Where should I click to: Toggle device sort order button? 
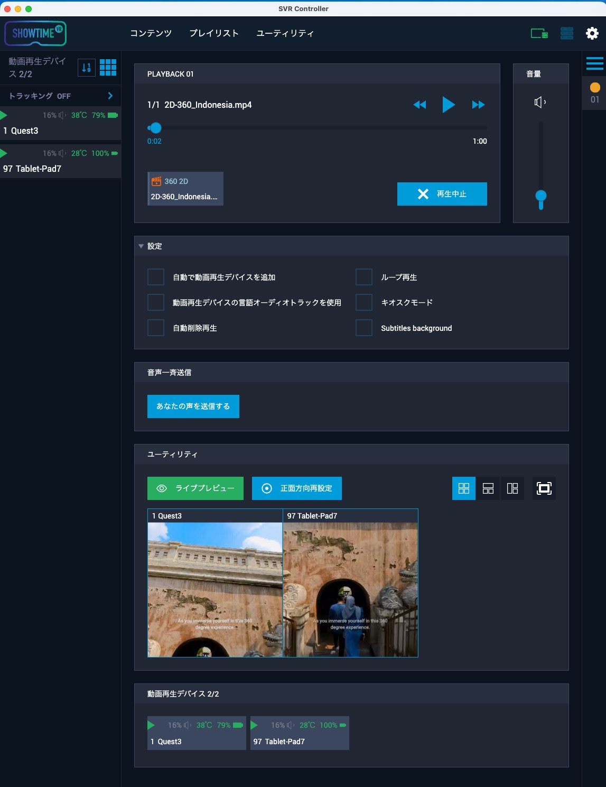click(87, 68)
